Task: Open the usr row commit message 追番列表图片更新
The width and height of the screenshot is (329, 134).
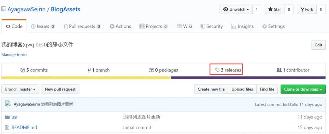Action: coord(142,117)
